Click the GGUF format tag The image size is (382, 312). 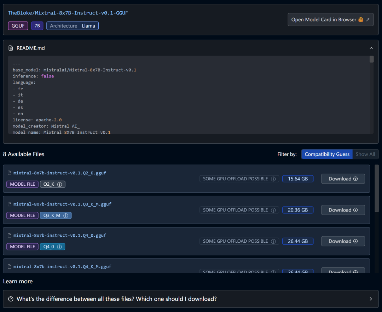click(x=18, y=26)
